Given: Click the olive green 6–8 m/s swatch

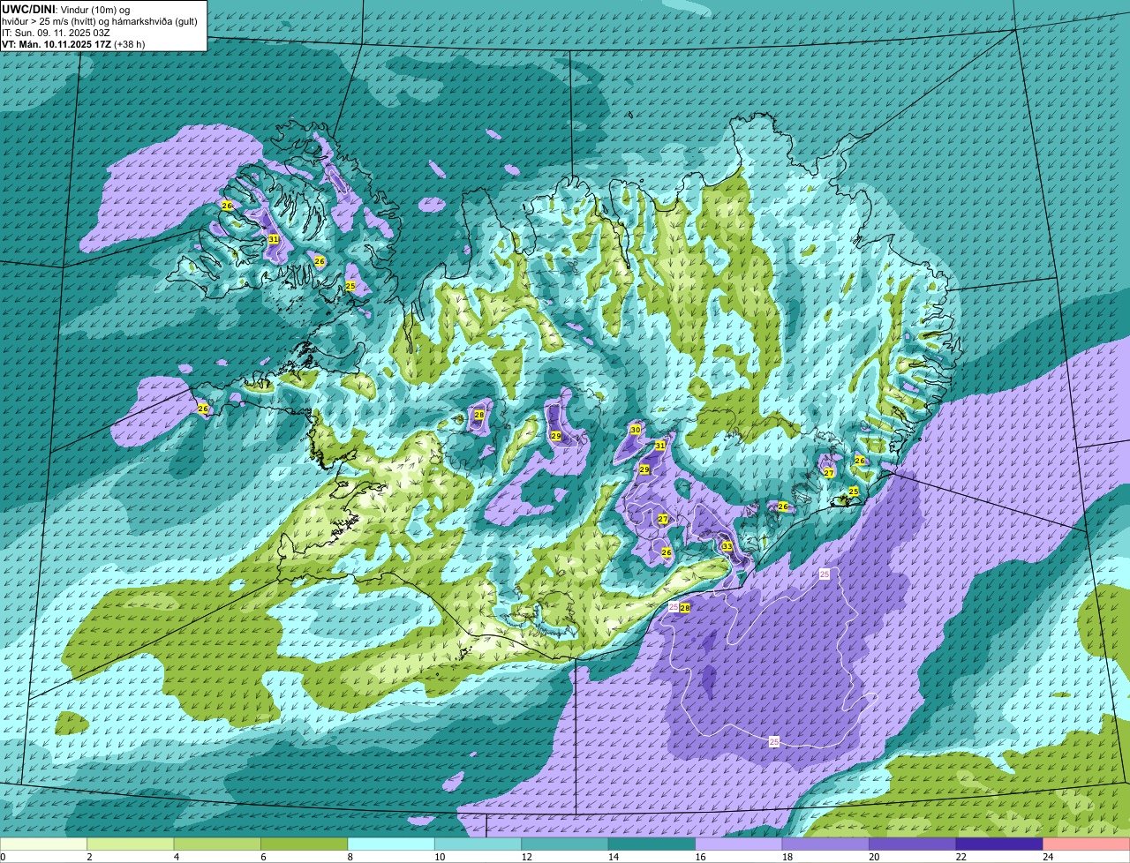Looking at the screenshot, I should pos(305,844).
